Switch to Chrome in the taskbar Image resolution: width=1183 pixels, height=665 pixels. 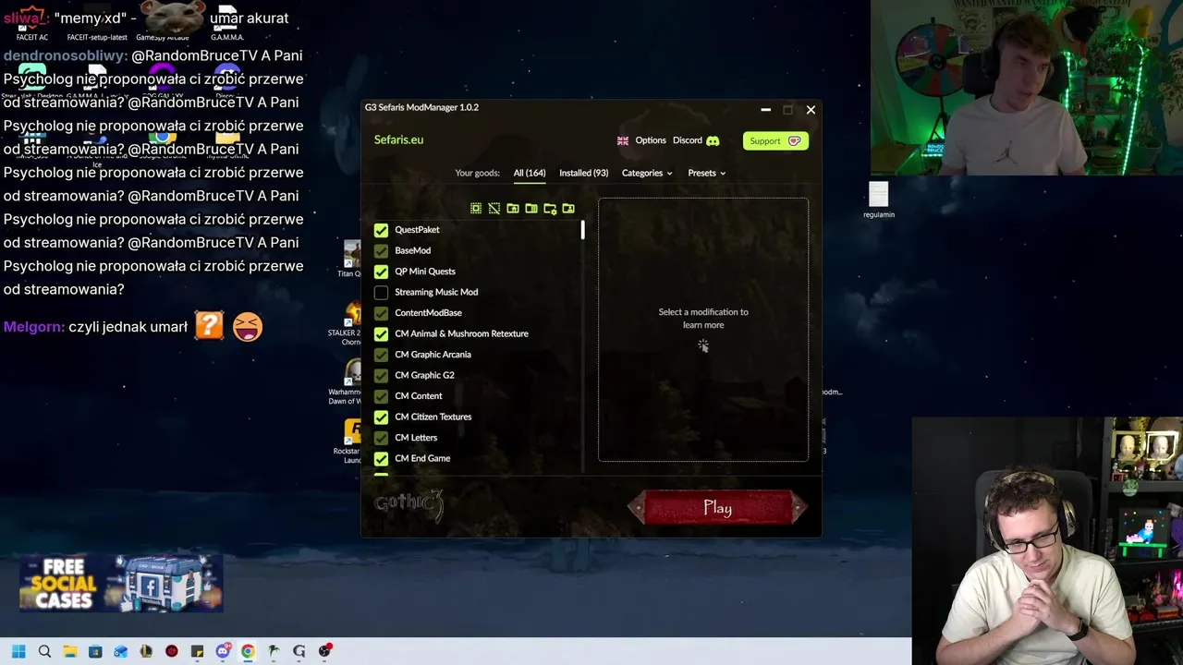[248, 651]
